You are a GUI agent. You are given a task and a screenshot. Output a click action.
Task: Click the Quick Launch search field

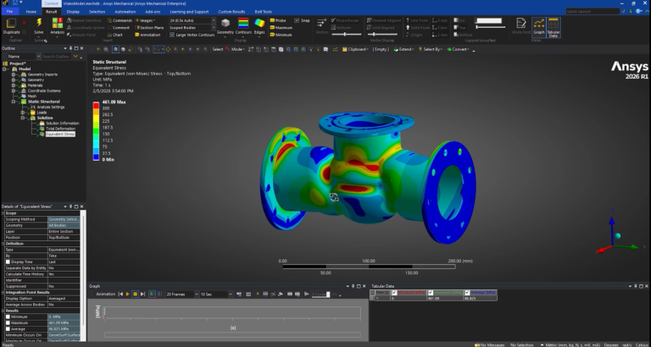point(593,12)
